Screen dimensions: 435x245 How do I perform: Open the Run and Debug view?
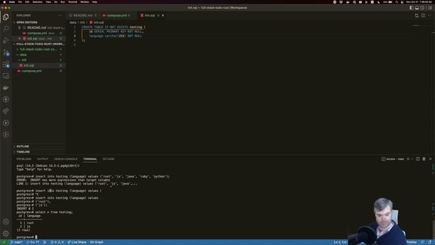pos(6,41)
